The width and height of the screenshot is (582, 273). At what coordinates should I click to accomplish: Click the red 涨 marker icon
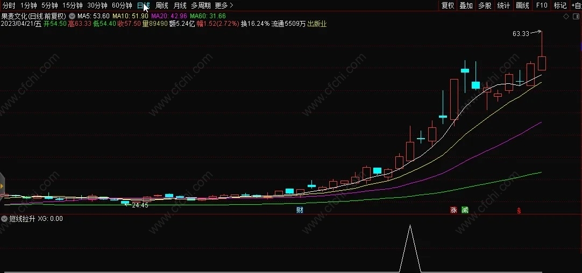(x=453, y=210)
